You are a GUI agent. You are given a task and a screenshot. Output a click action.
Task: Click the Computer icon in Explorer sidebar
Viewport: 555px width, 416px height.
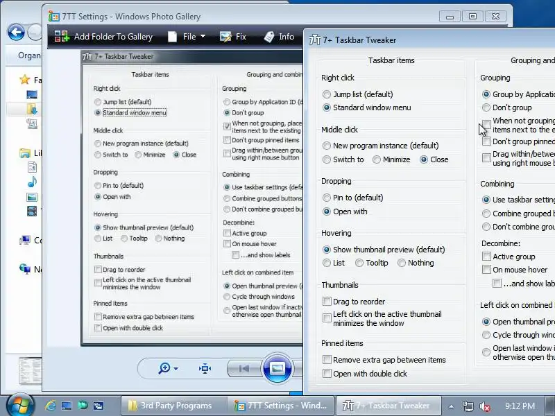25,240
